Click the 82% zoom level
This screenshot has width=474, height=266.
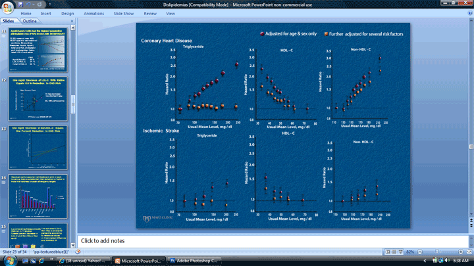tap(410, 252)
